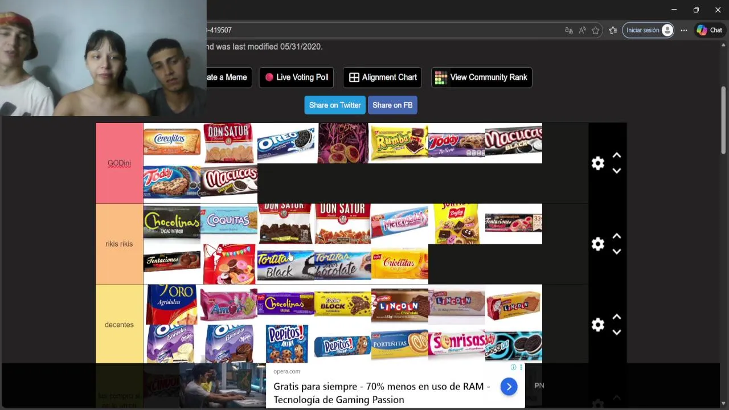Click Share on Twitter
Viewport: 729px width, 410px height.
pos(335,105)
